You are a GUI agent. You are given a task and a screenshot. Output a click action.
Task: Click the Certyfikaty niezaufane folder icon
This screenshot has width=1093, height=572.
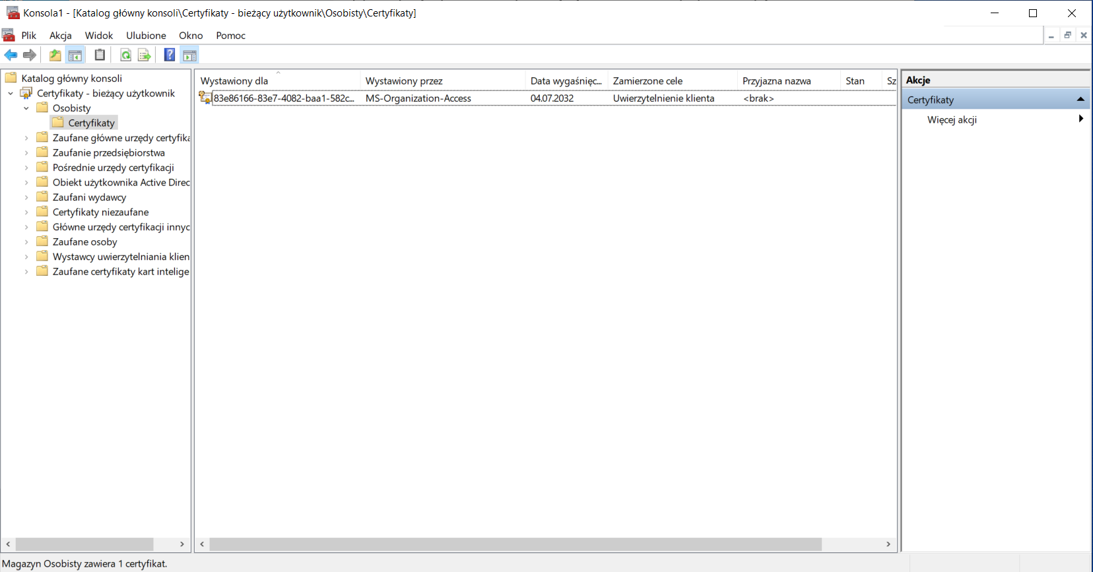(x=42, y=212)
